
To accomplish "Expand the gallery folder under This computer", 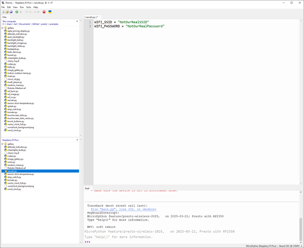I will coord(3,28).
